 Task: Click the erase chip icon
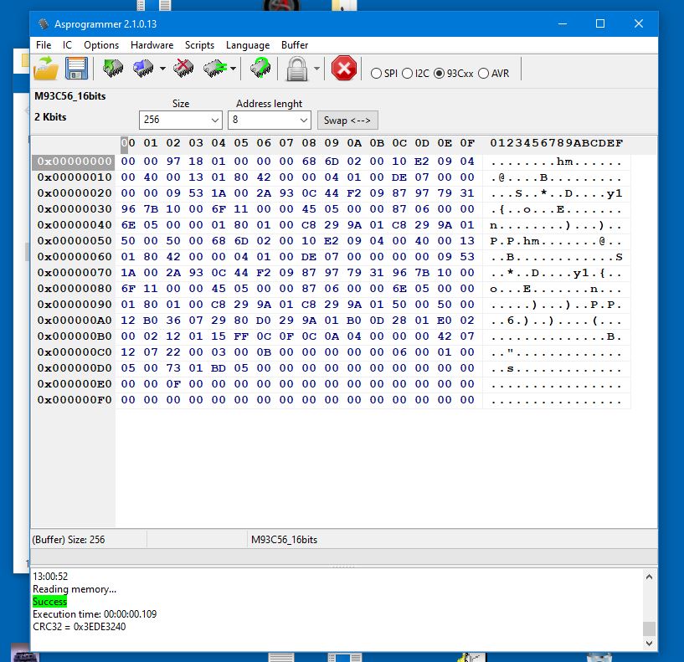(183, 69)
